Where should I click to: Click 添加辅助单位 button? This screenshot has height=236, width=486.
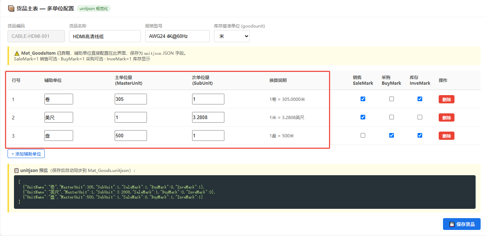point(26,154)
